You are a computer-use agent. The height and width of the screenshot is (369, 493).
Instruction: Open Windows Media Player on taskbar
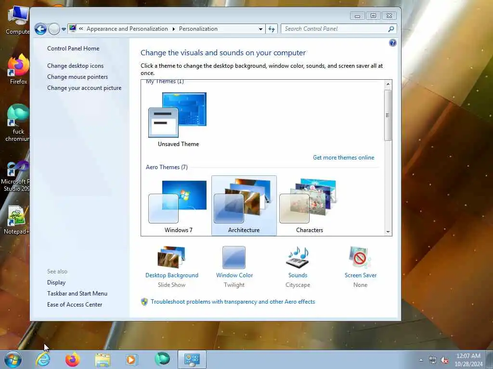(x=131, y=360)
